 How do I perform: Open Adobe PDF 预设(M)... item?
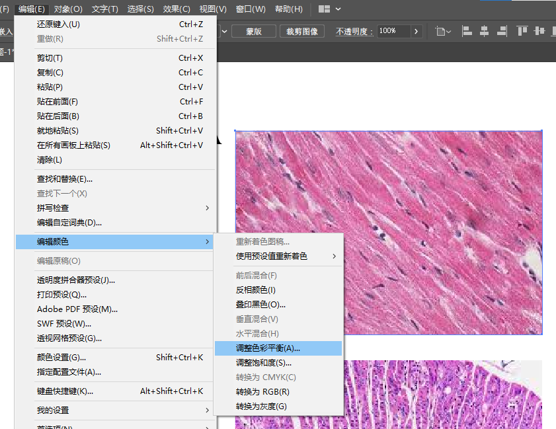115,309
